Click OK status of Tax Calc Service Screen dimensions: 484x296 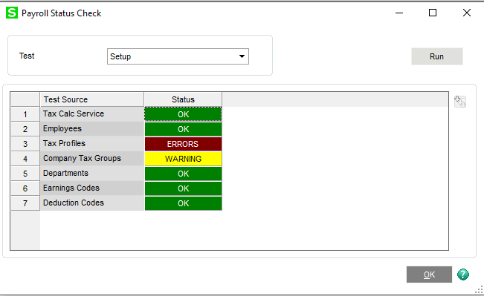(184, 114)
